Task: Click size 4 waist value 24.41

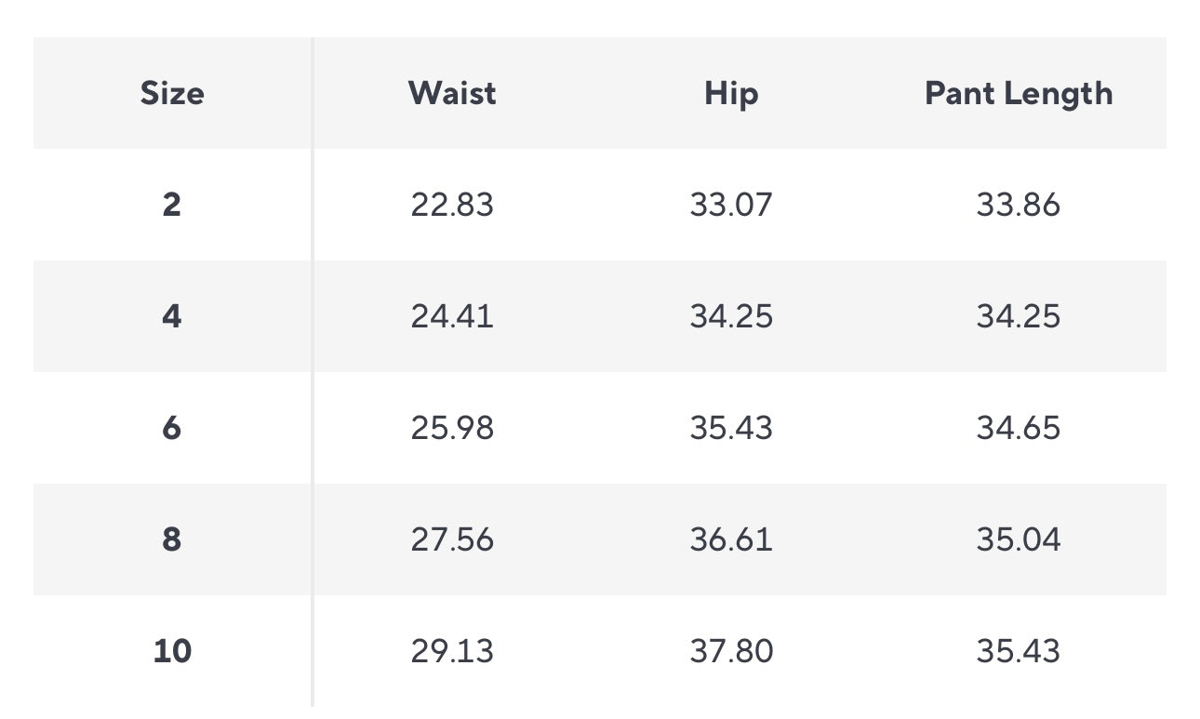Action: point(452,316)
